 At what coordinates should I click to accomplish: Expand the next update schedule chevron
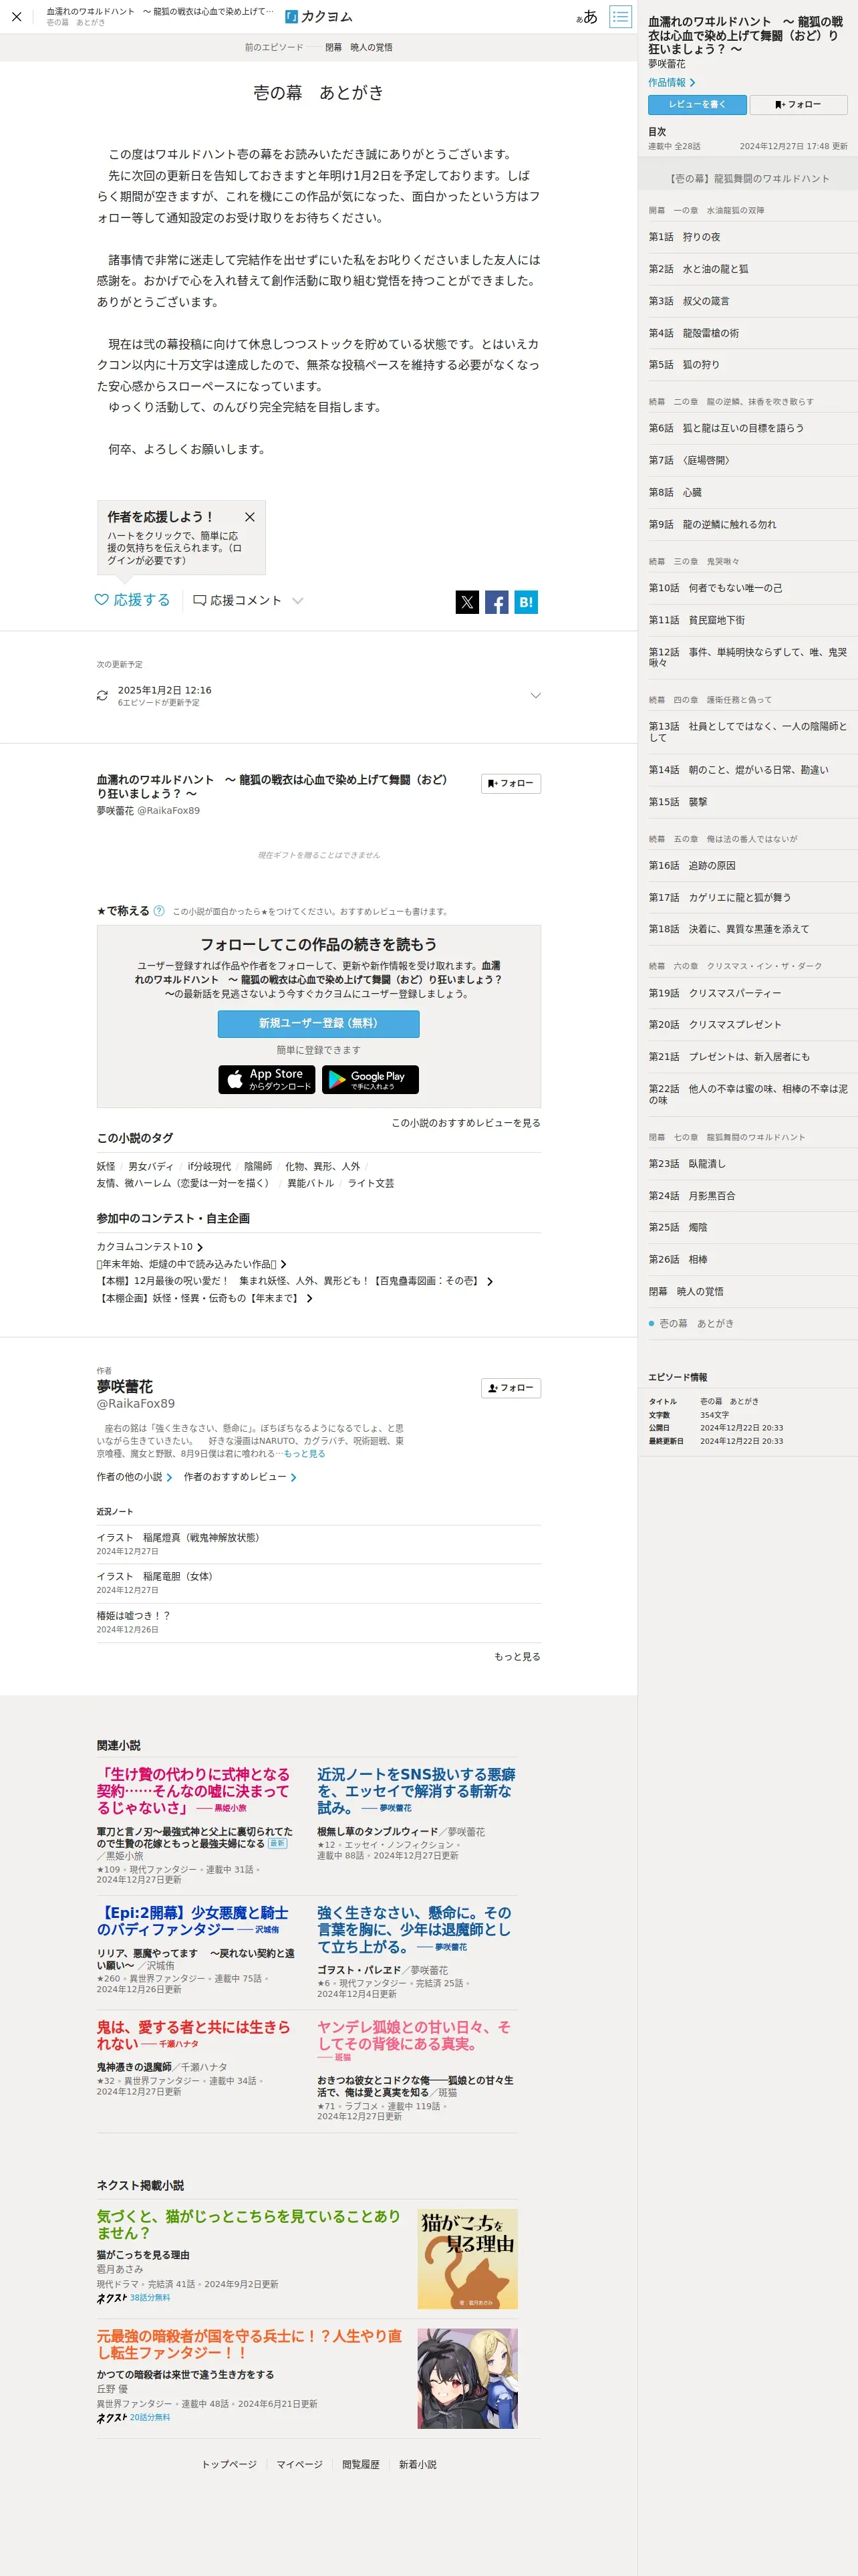click(535, 695)
